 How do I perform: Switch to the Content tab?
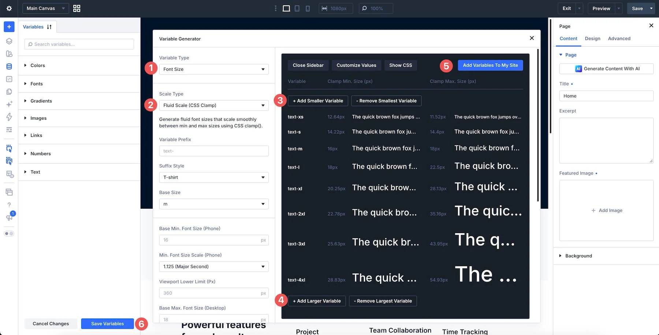tap(568, 38)
